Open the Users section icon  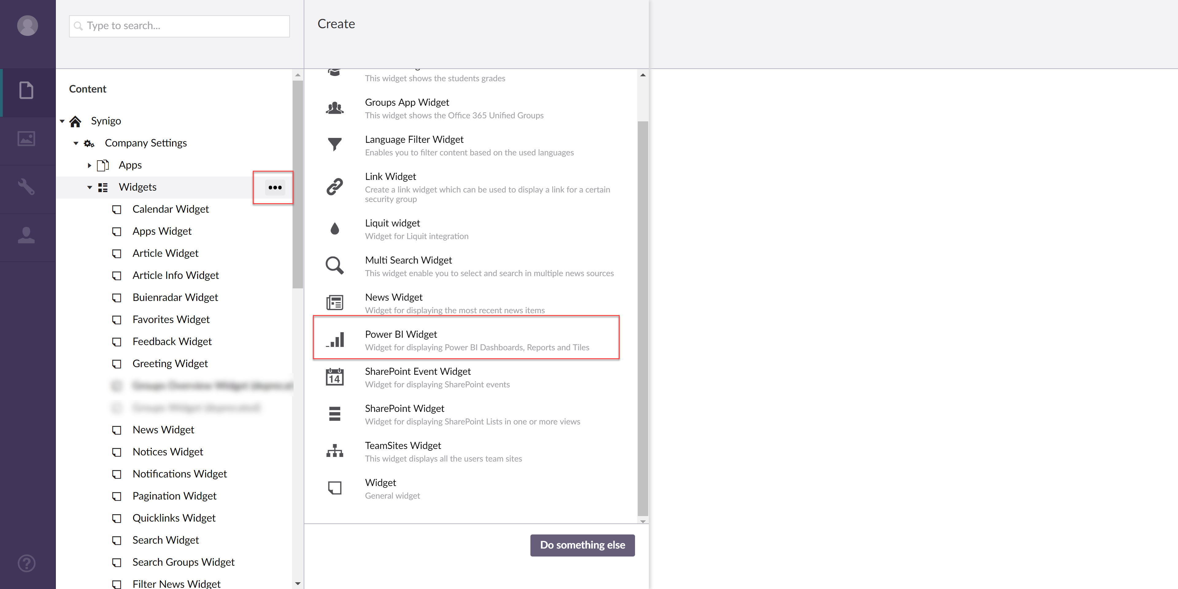[x=26, y=235]
